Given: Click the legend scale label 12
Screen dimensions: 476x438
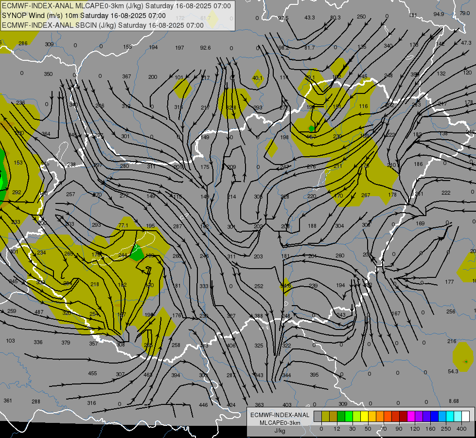Looking at the screenshot, I should (337, 429).
